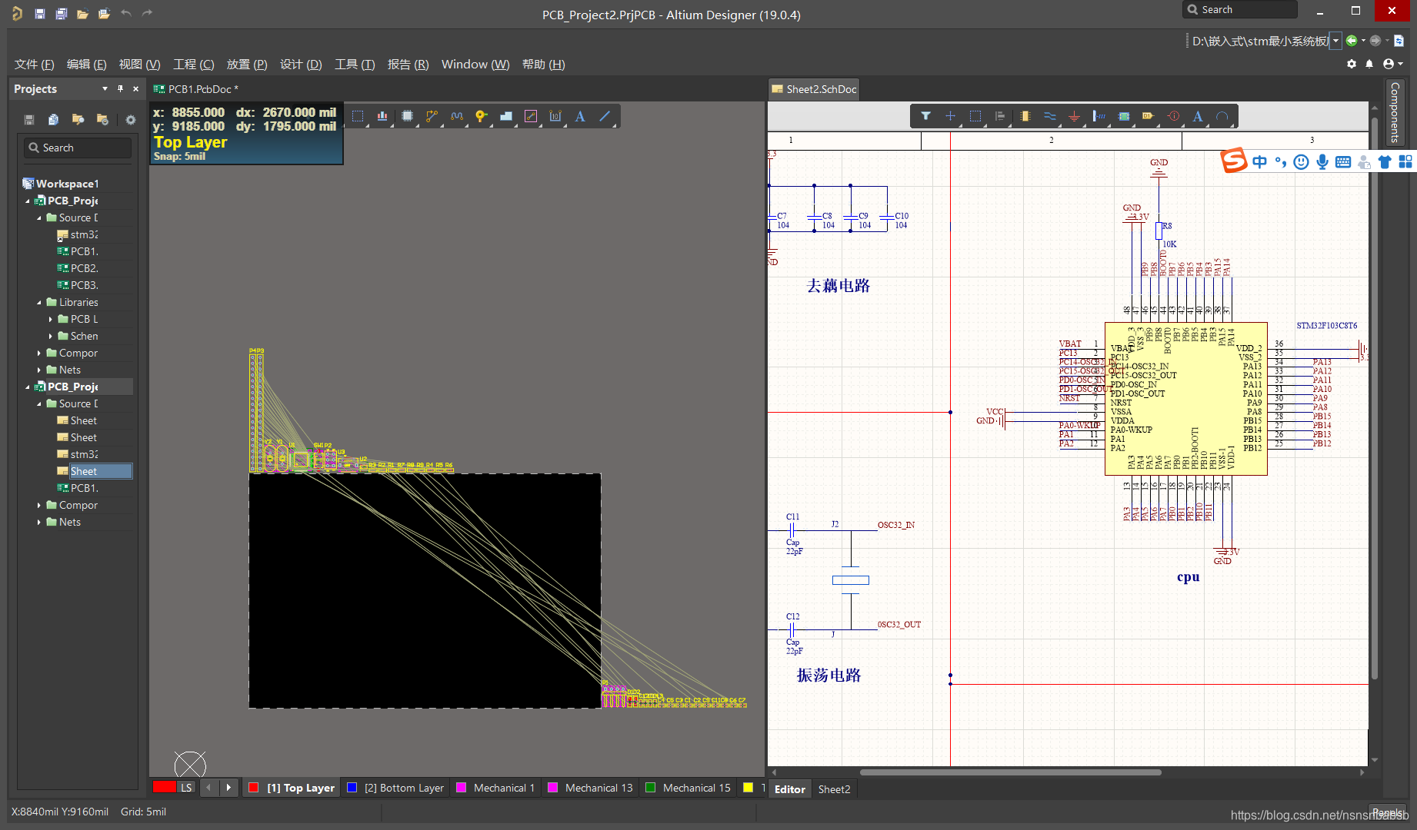
Task: Click the schematic move objects cross icon
Action: [x=951, y=116]
